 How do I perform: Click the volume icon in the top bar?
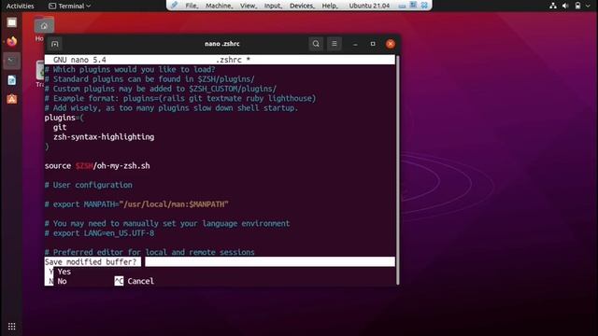[565, 6]
